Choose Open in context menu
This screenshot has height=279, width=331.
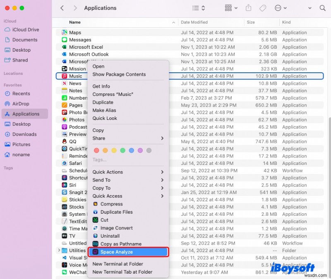click(128, 66)
